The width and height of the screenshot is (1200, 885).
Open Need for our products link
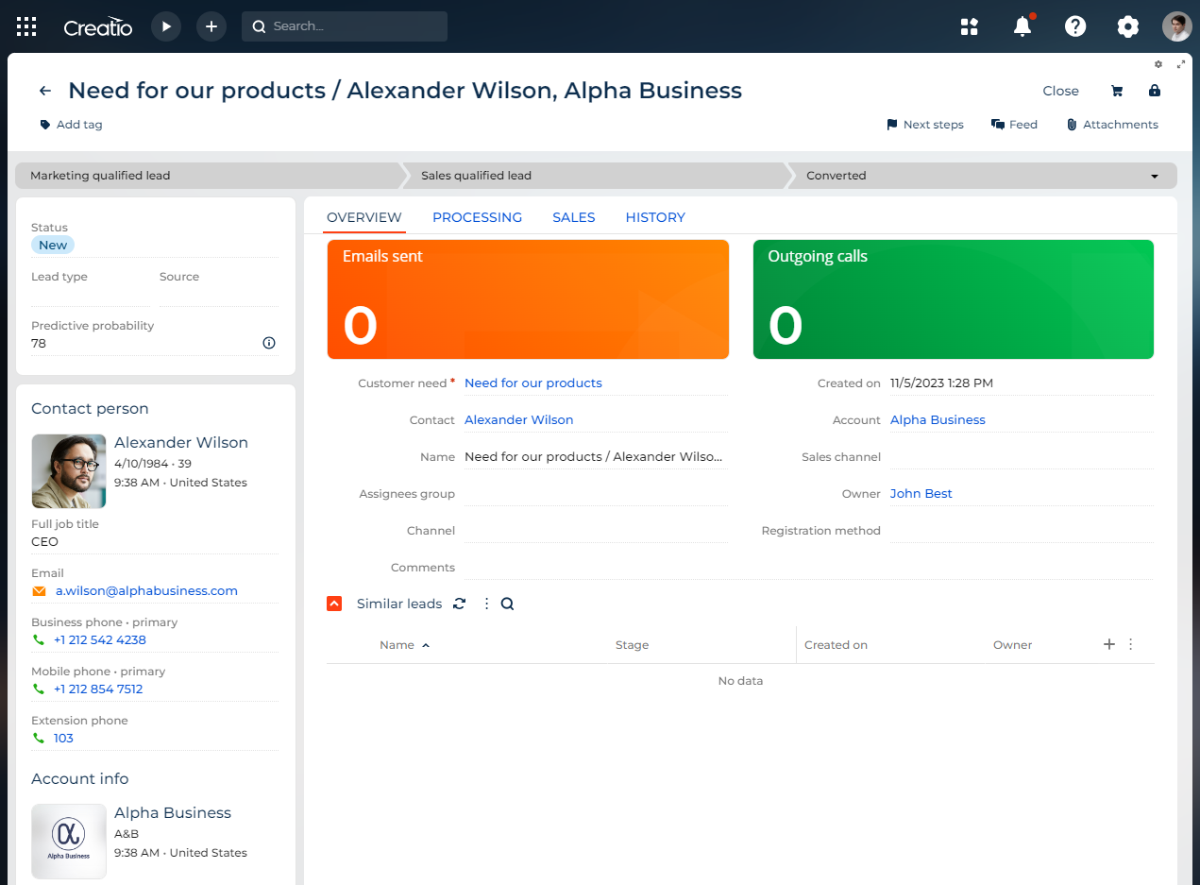(x=533, y=383)
